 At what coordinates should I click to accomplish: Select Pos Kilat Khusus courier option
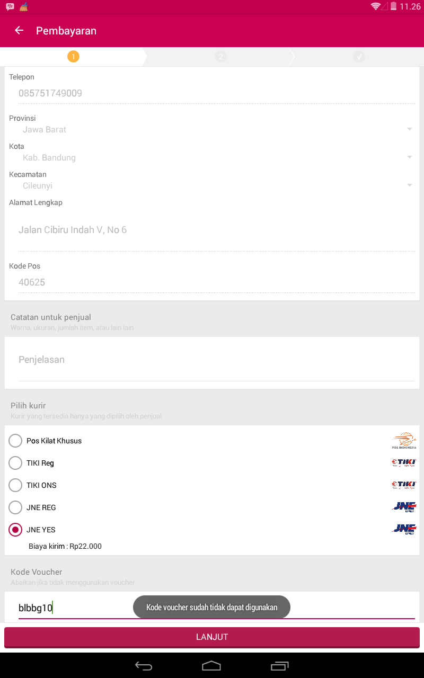15,441
